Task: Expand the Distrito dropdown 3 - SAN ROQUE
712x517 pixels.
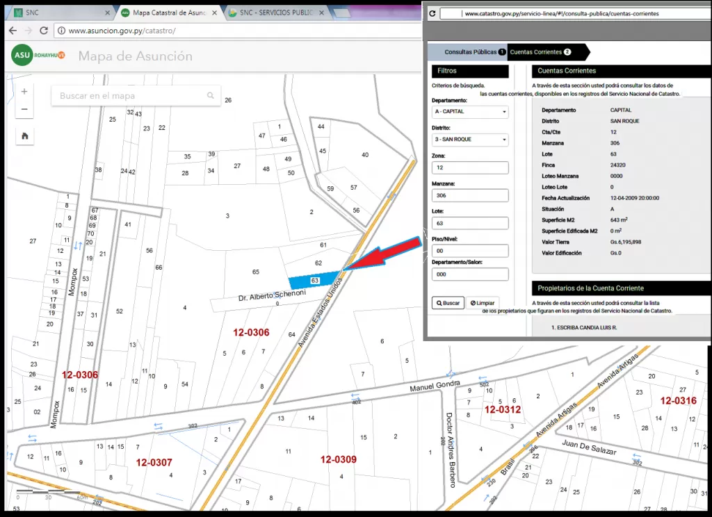Action: (470, 140)
